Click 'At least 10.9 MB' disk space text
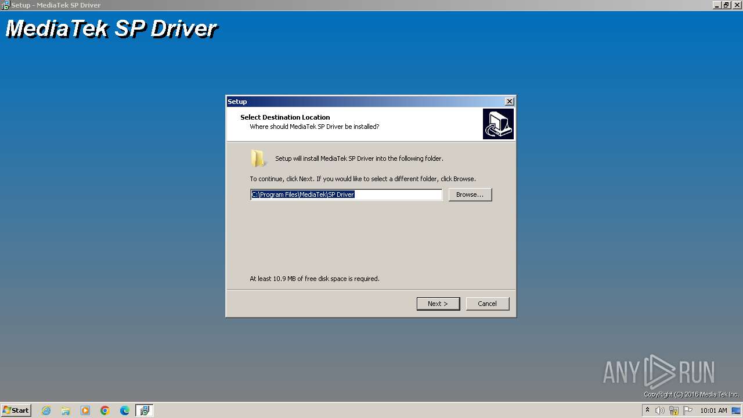 point(315,279)
